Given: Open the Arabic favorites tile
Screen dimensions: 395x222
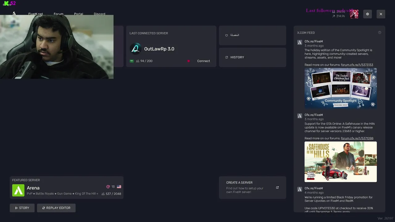Looking at the screenshot, I should pos(252,35).
